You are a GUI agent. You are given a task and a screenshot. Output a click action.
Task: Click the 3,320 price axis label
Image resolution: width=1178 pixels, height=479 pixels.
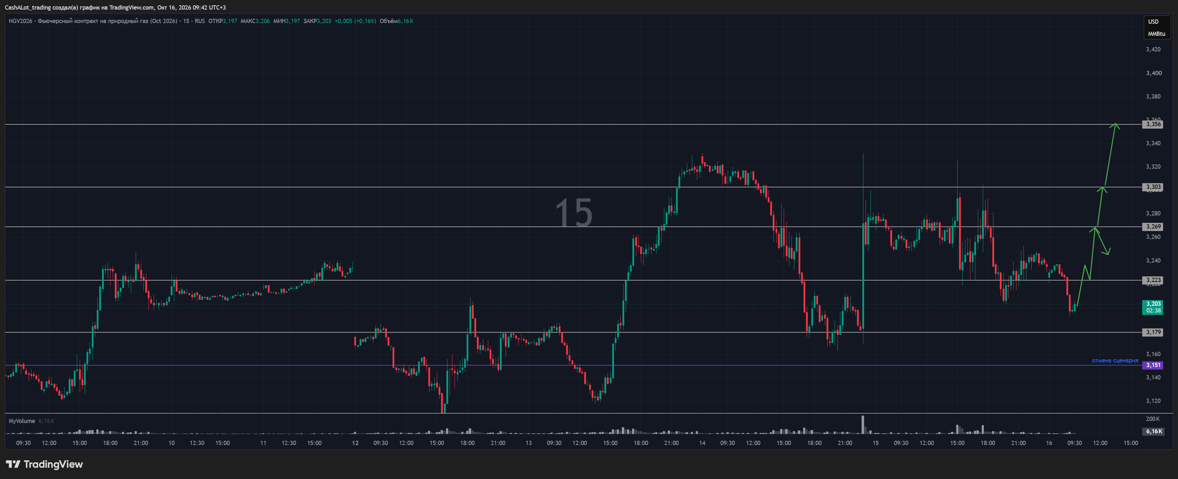[x=1153, y=167]
